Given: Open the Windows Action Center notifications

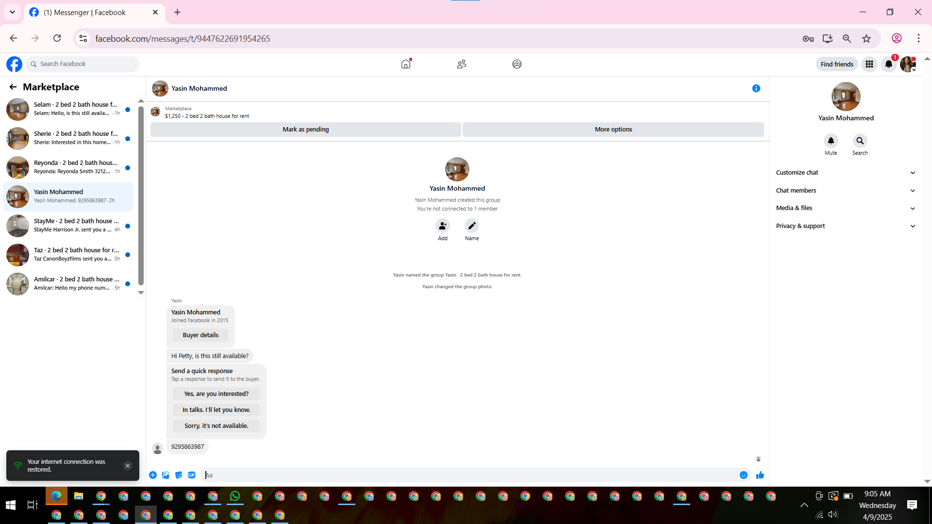Looking at the screenshot, I should pos(912,505).
